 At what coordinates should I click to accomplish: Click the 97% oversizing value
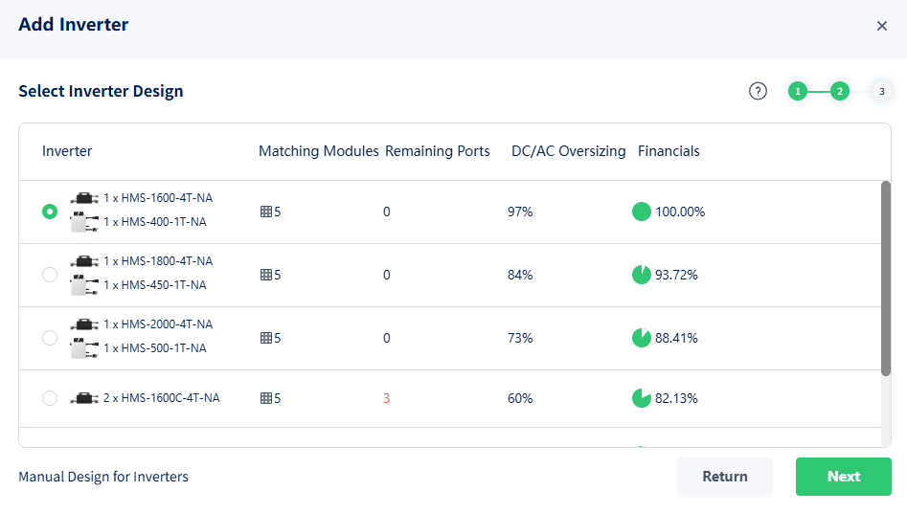520,212
